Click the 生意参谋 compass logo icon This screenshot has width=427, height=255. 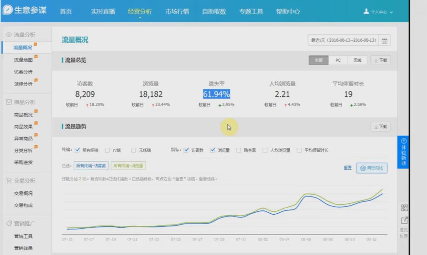coord(7,10)
